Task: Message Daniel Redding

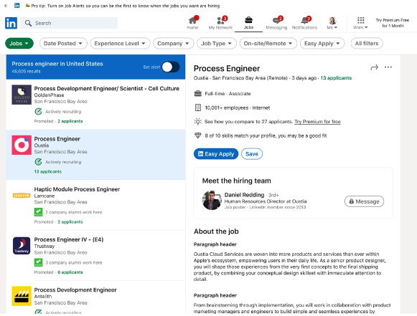Action: pos(364,201)
